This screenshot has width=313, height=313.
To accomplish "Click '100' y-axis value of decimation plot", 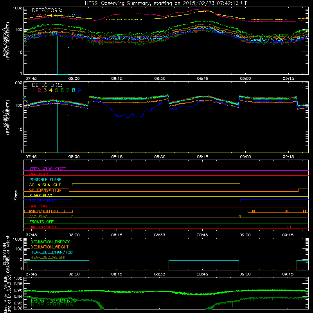I will coord(19,249).
